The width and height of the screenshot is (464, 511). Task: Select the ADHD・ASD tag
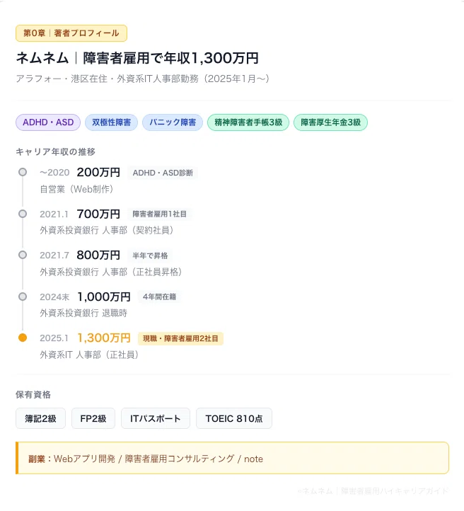click(48, 122)
